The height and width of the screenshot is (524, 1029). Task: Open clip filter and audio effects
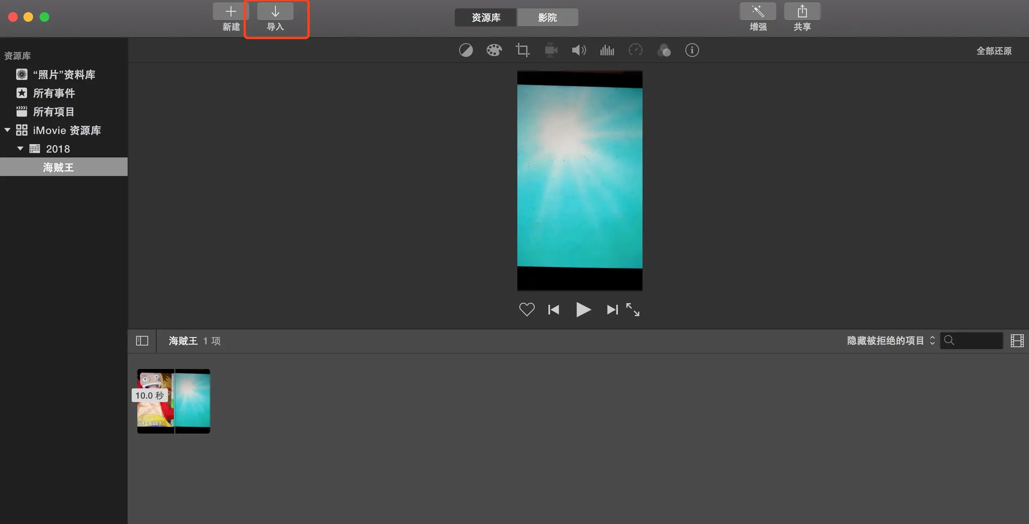664,50
